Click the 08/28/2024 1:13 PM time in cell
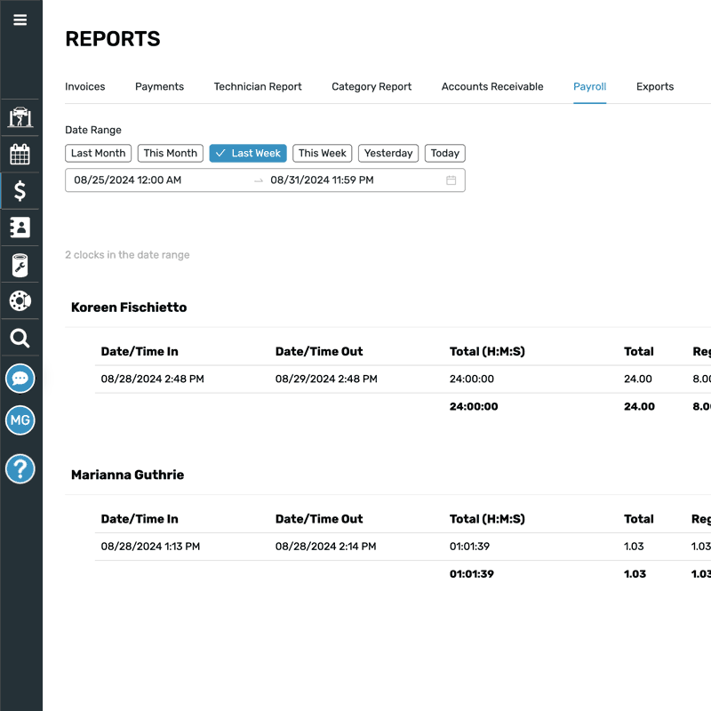The image size is (711, 711). click(150, 547)
